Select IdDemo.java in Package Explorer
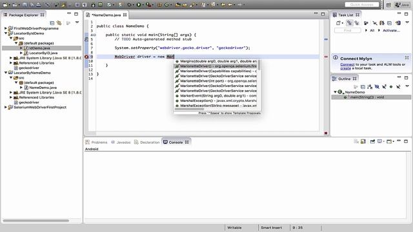Viewport: 413px width, 232px height. click(39, 48)
